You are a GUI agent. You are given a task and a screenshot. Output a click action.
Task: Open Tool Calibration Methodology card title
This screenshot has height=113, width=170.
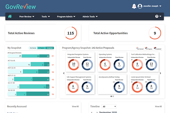(143, 54)
